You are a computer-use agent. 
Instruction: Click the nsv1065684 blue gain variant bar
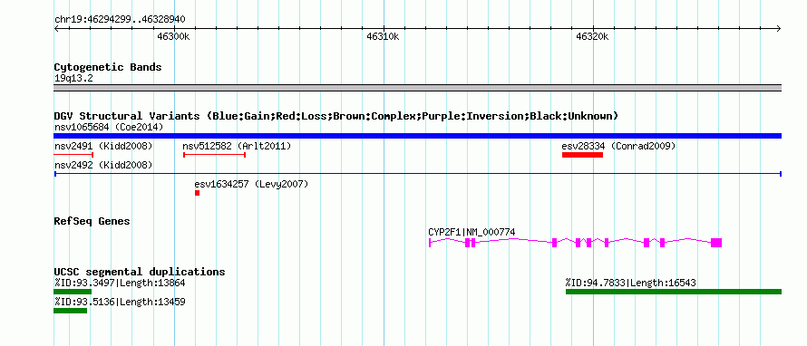point(417,136)
